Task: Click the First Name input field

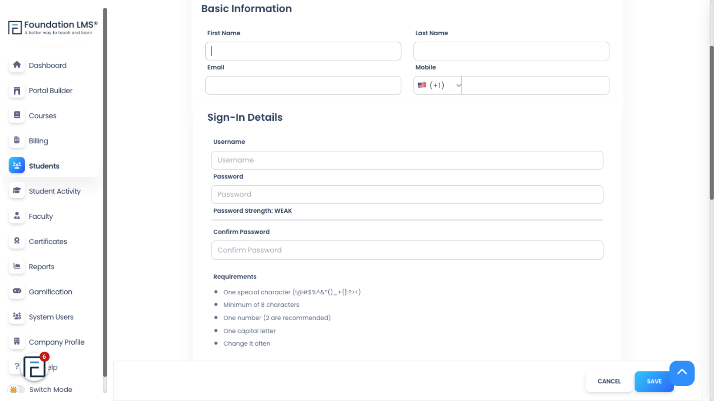Action: pos(303,50)
